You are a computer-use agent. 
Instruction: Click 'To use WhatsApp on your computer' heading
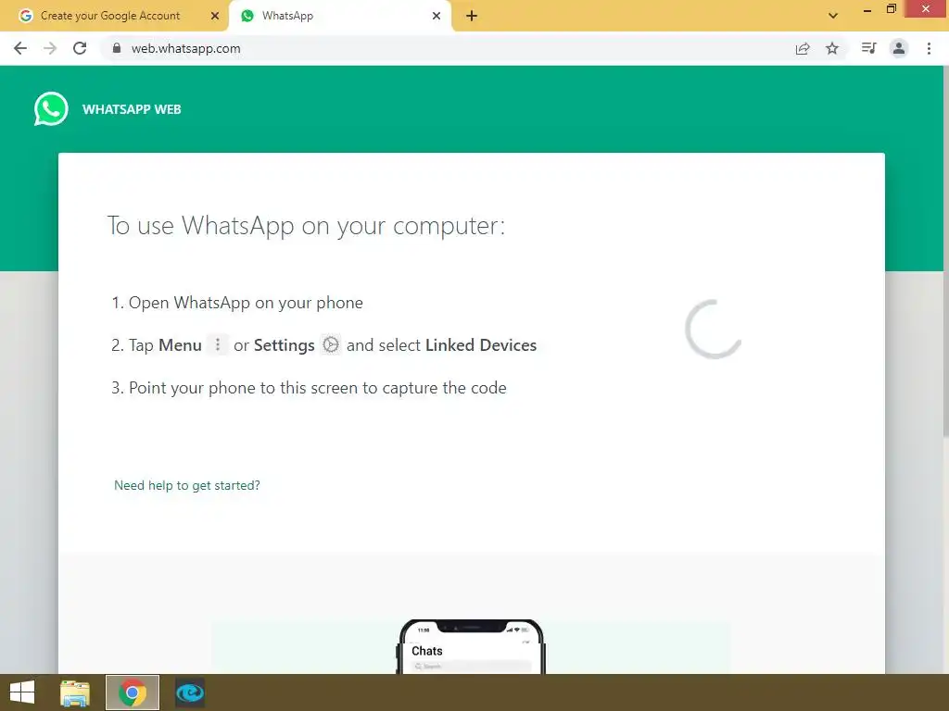[306, 226]
